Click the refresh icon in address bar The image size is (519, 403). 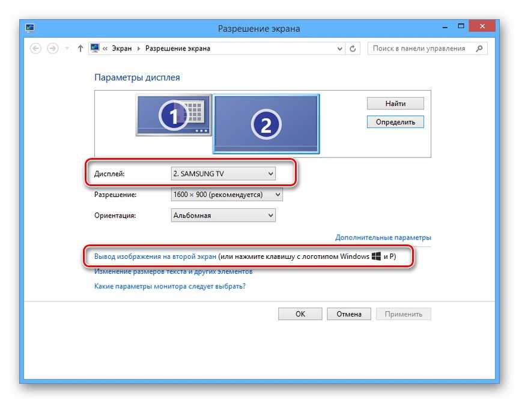pyautogui.click(x=354, y=49)
